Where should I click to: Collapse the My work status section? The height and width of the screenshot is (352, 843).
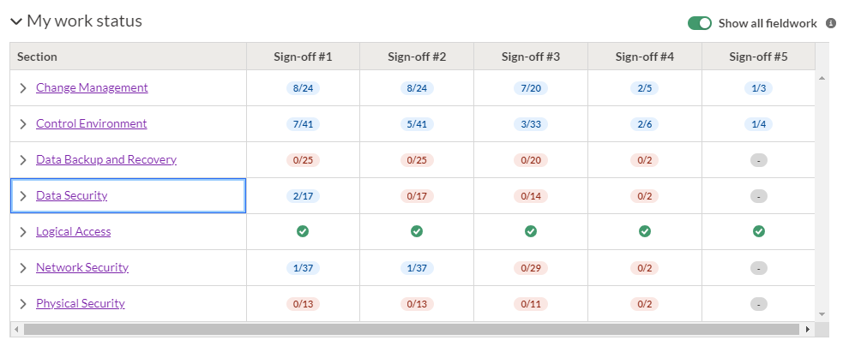coord(16,21)
